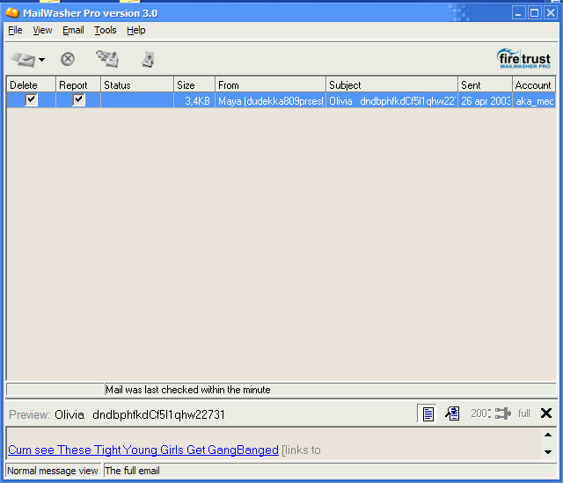Sort by the Subject column header

pyautogui.click(x=391, y=85)
